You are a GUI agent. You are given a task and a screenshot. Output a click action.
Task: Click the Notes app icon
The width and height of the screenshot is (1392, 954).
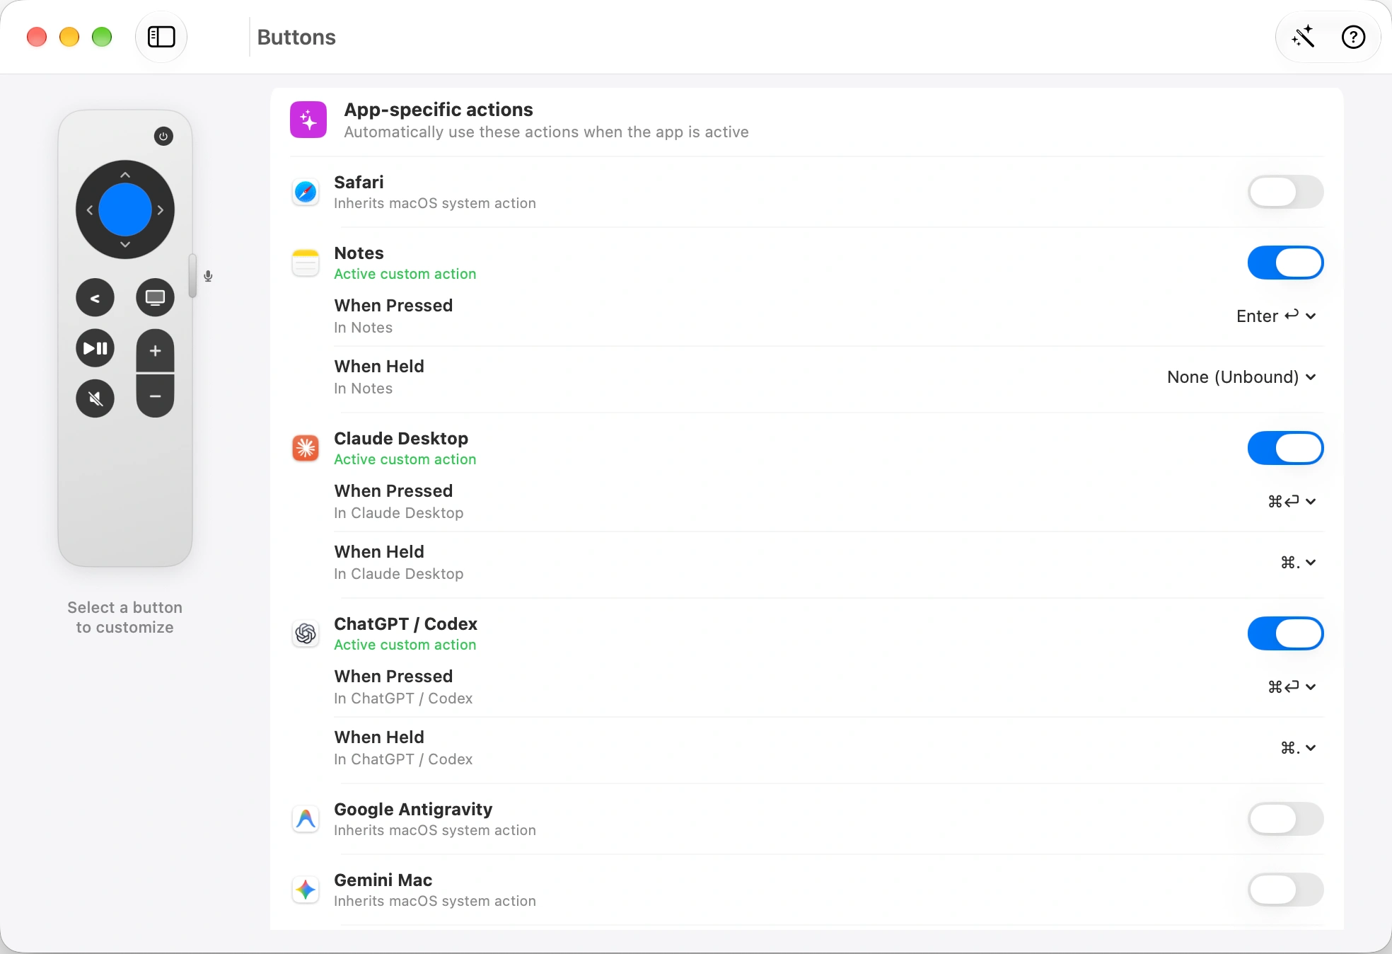(x=306, y=263)
